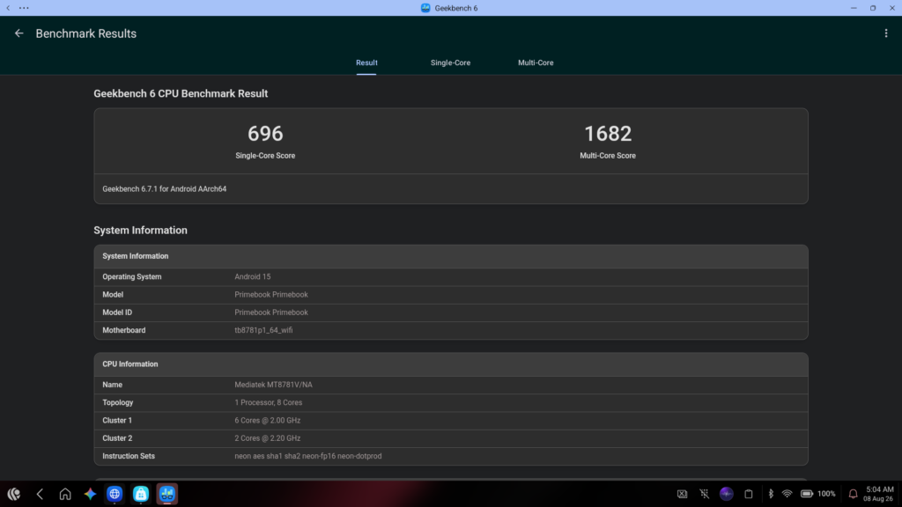Tap the taskbar back arrow

[x=40, y=494]
